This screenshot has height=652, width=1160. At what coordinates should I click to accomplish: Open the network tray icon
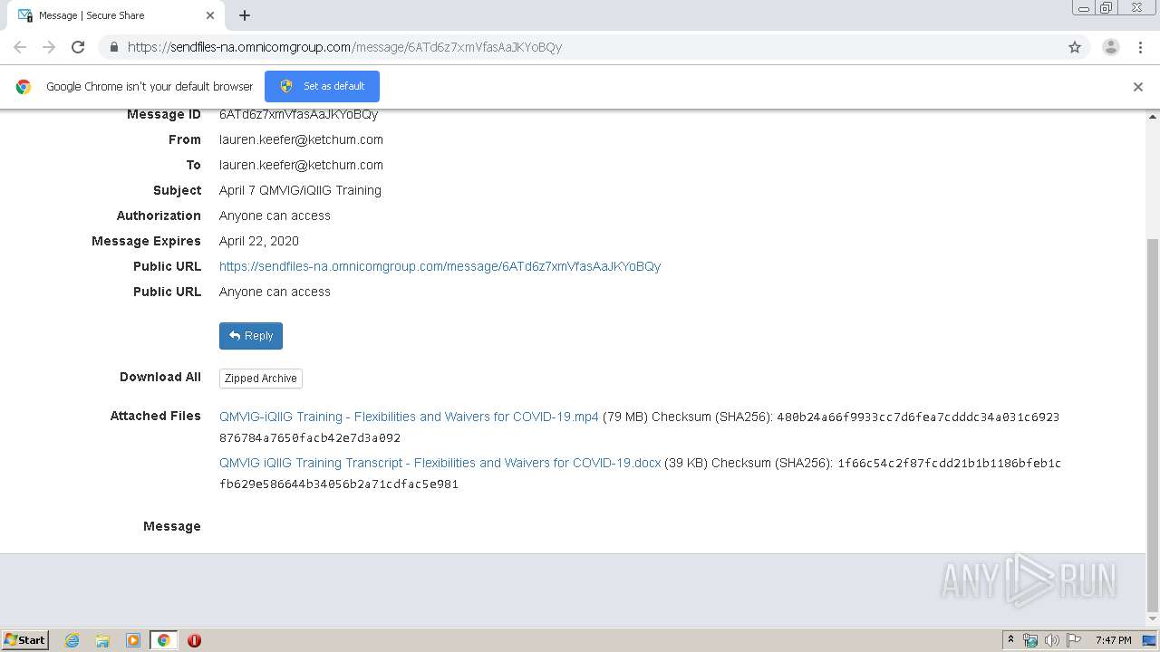pos(1030,640)
